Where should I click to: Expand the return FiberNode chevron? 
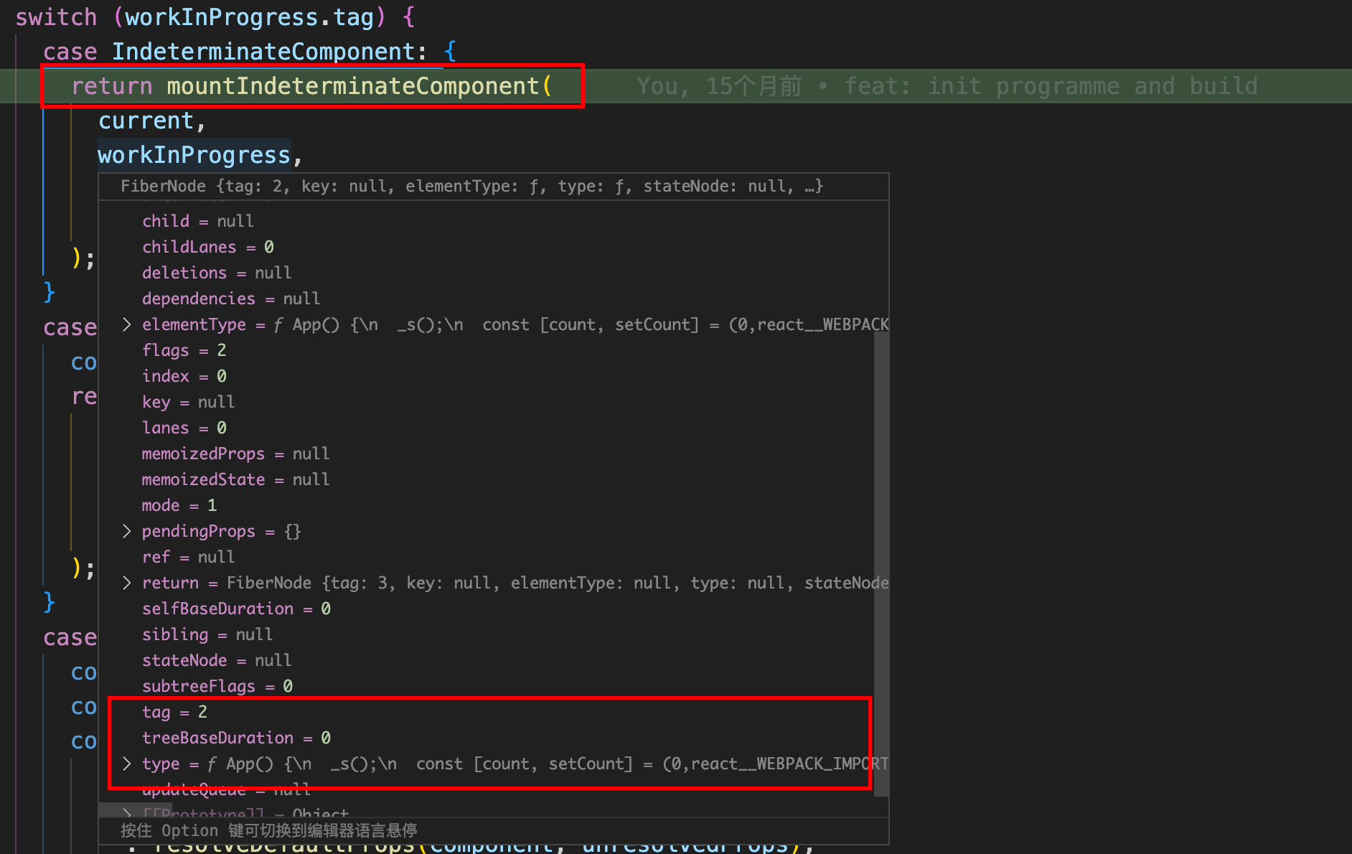127,583
